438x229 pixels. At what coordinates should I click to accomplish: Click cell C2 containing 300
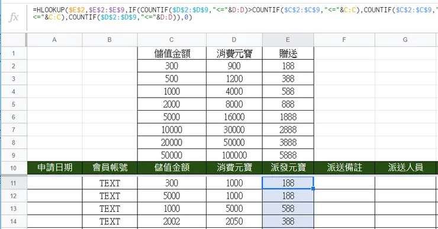(x=172, y=66)
